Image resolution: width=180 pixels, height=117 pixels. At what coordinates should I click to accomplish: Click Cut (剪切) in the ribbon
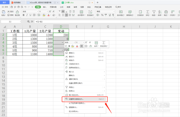click(x=10, y=12)
